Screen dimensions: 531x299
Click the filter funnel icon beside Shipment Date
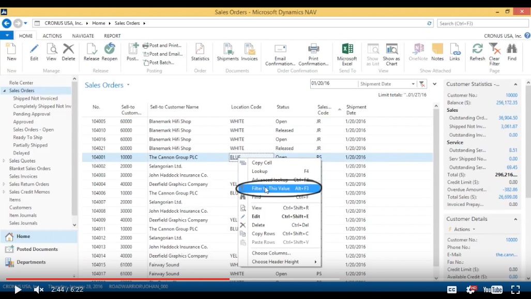click(x=422, y=84)
